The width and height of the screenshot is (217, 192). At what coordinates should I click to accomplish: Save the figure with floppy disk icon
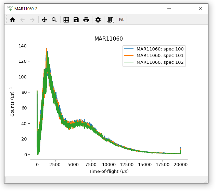76,20
